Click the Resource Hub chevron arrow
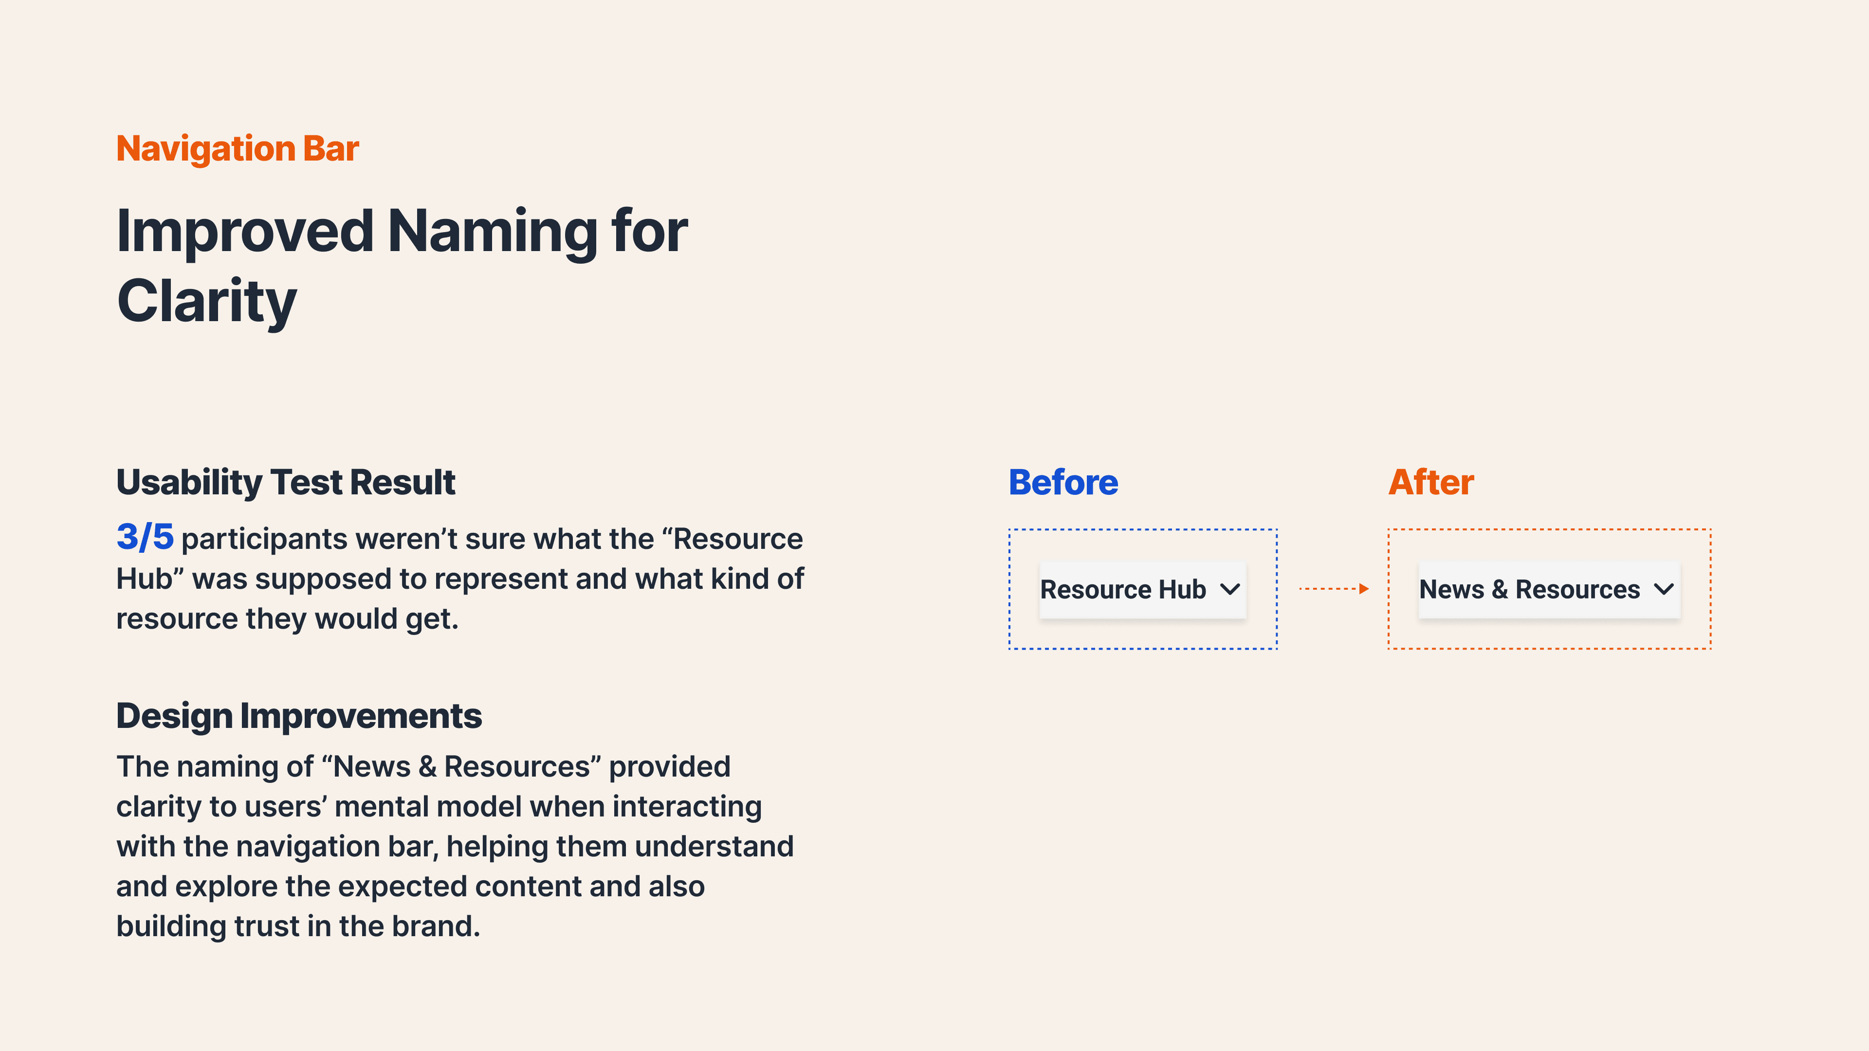 (x=1230, y=589)
